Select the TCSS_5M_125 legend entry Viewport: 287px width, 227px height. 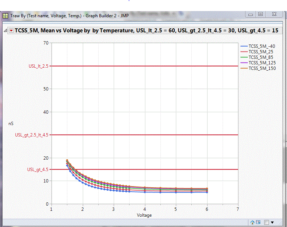pyautogui.click(x=258, y=63)
